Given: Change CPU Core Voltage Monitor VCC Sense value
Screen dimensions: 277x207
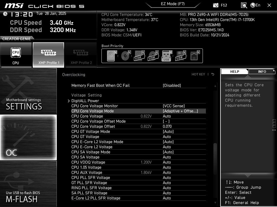Looking at the screenshot, I should tap(174, 106).
